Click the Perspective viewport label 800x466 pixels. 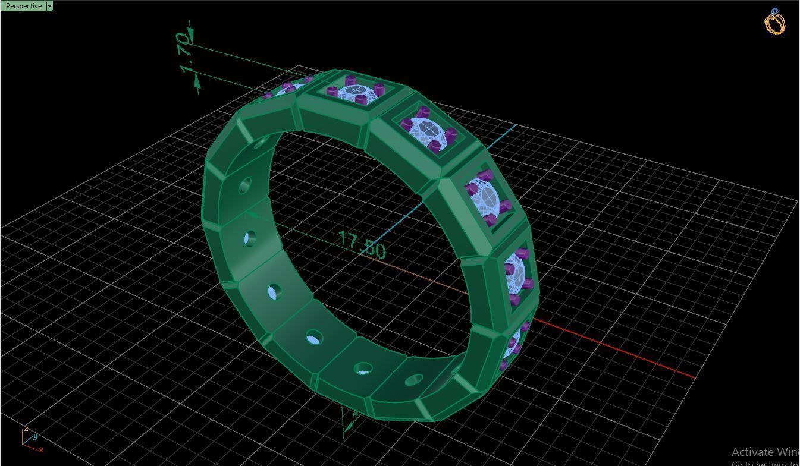(x=23, y=6)
